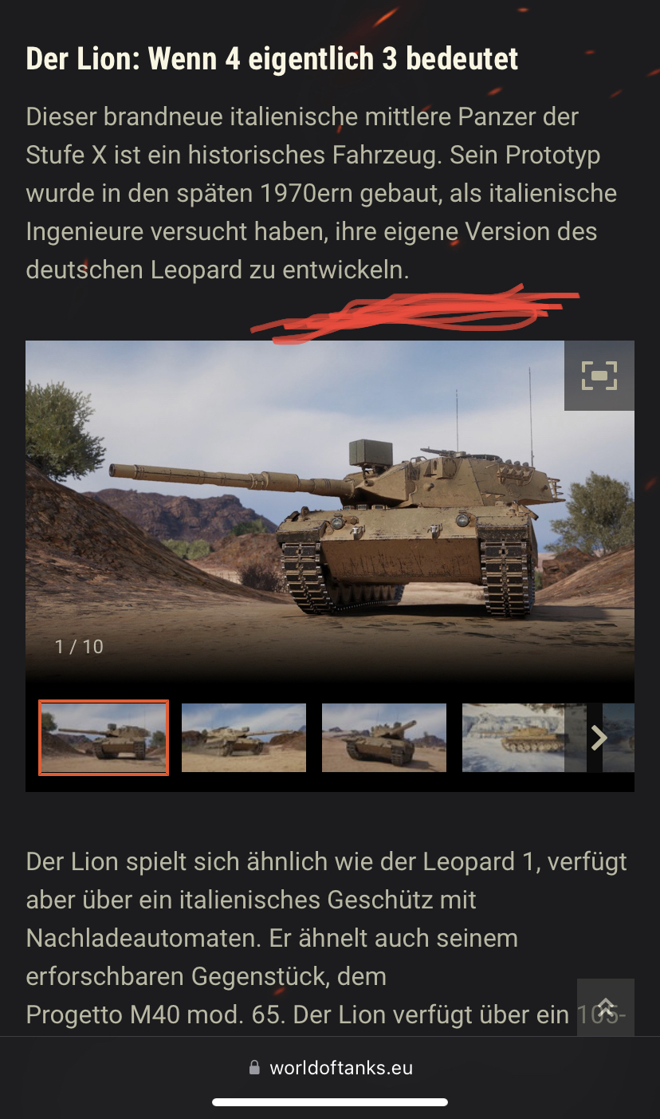Select the third Lion tank thumbnail

(384, 738)
